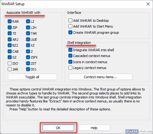Click the Toggle all button

(33, 77)
